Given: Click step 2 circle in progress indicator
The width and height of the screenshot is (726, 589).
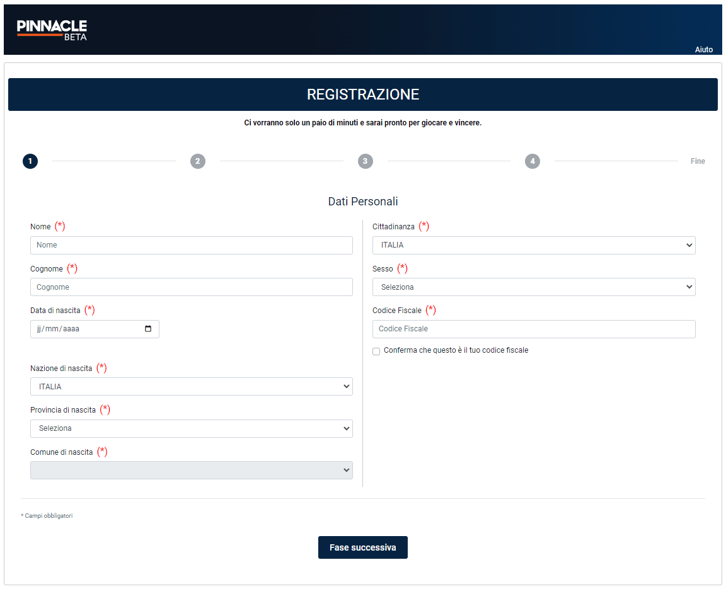Looking at the screenshot, I should [x=198, y=161].
